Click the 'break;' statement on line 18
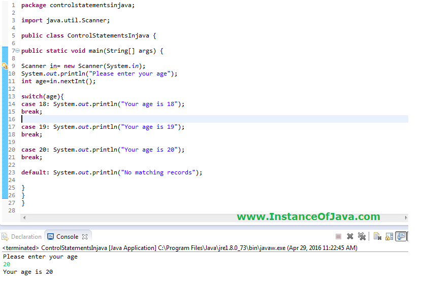Image resolution: width=423 pixels, height=289 pixels. pyautogui.click(x=32, y=134)
